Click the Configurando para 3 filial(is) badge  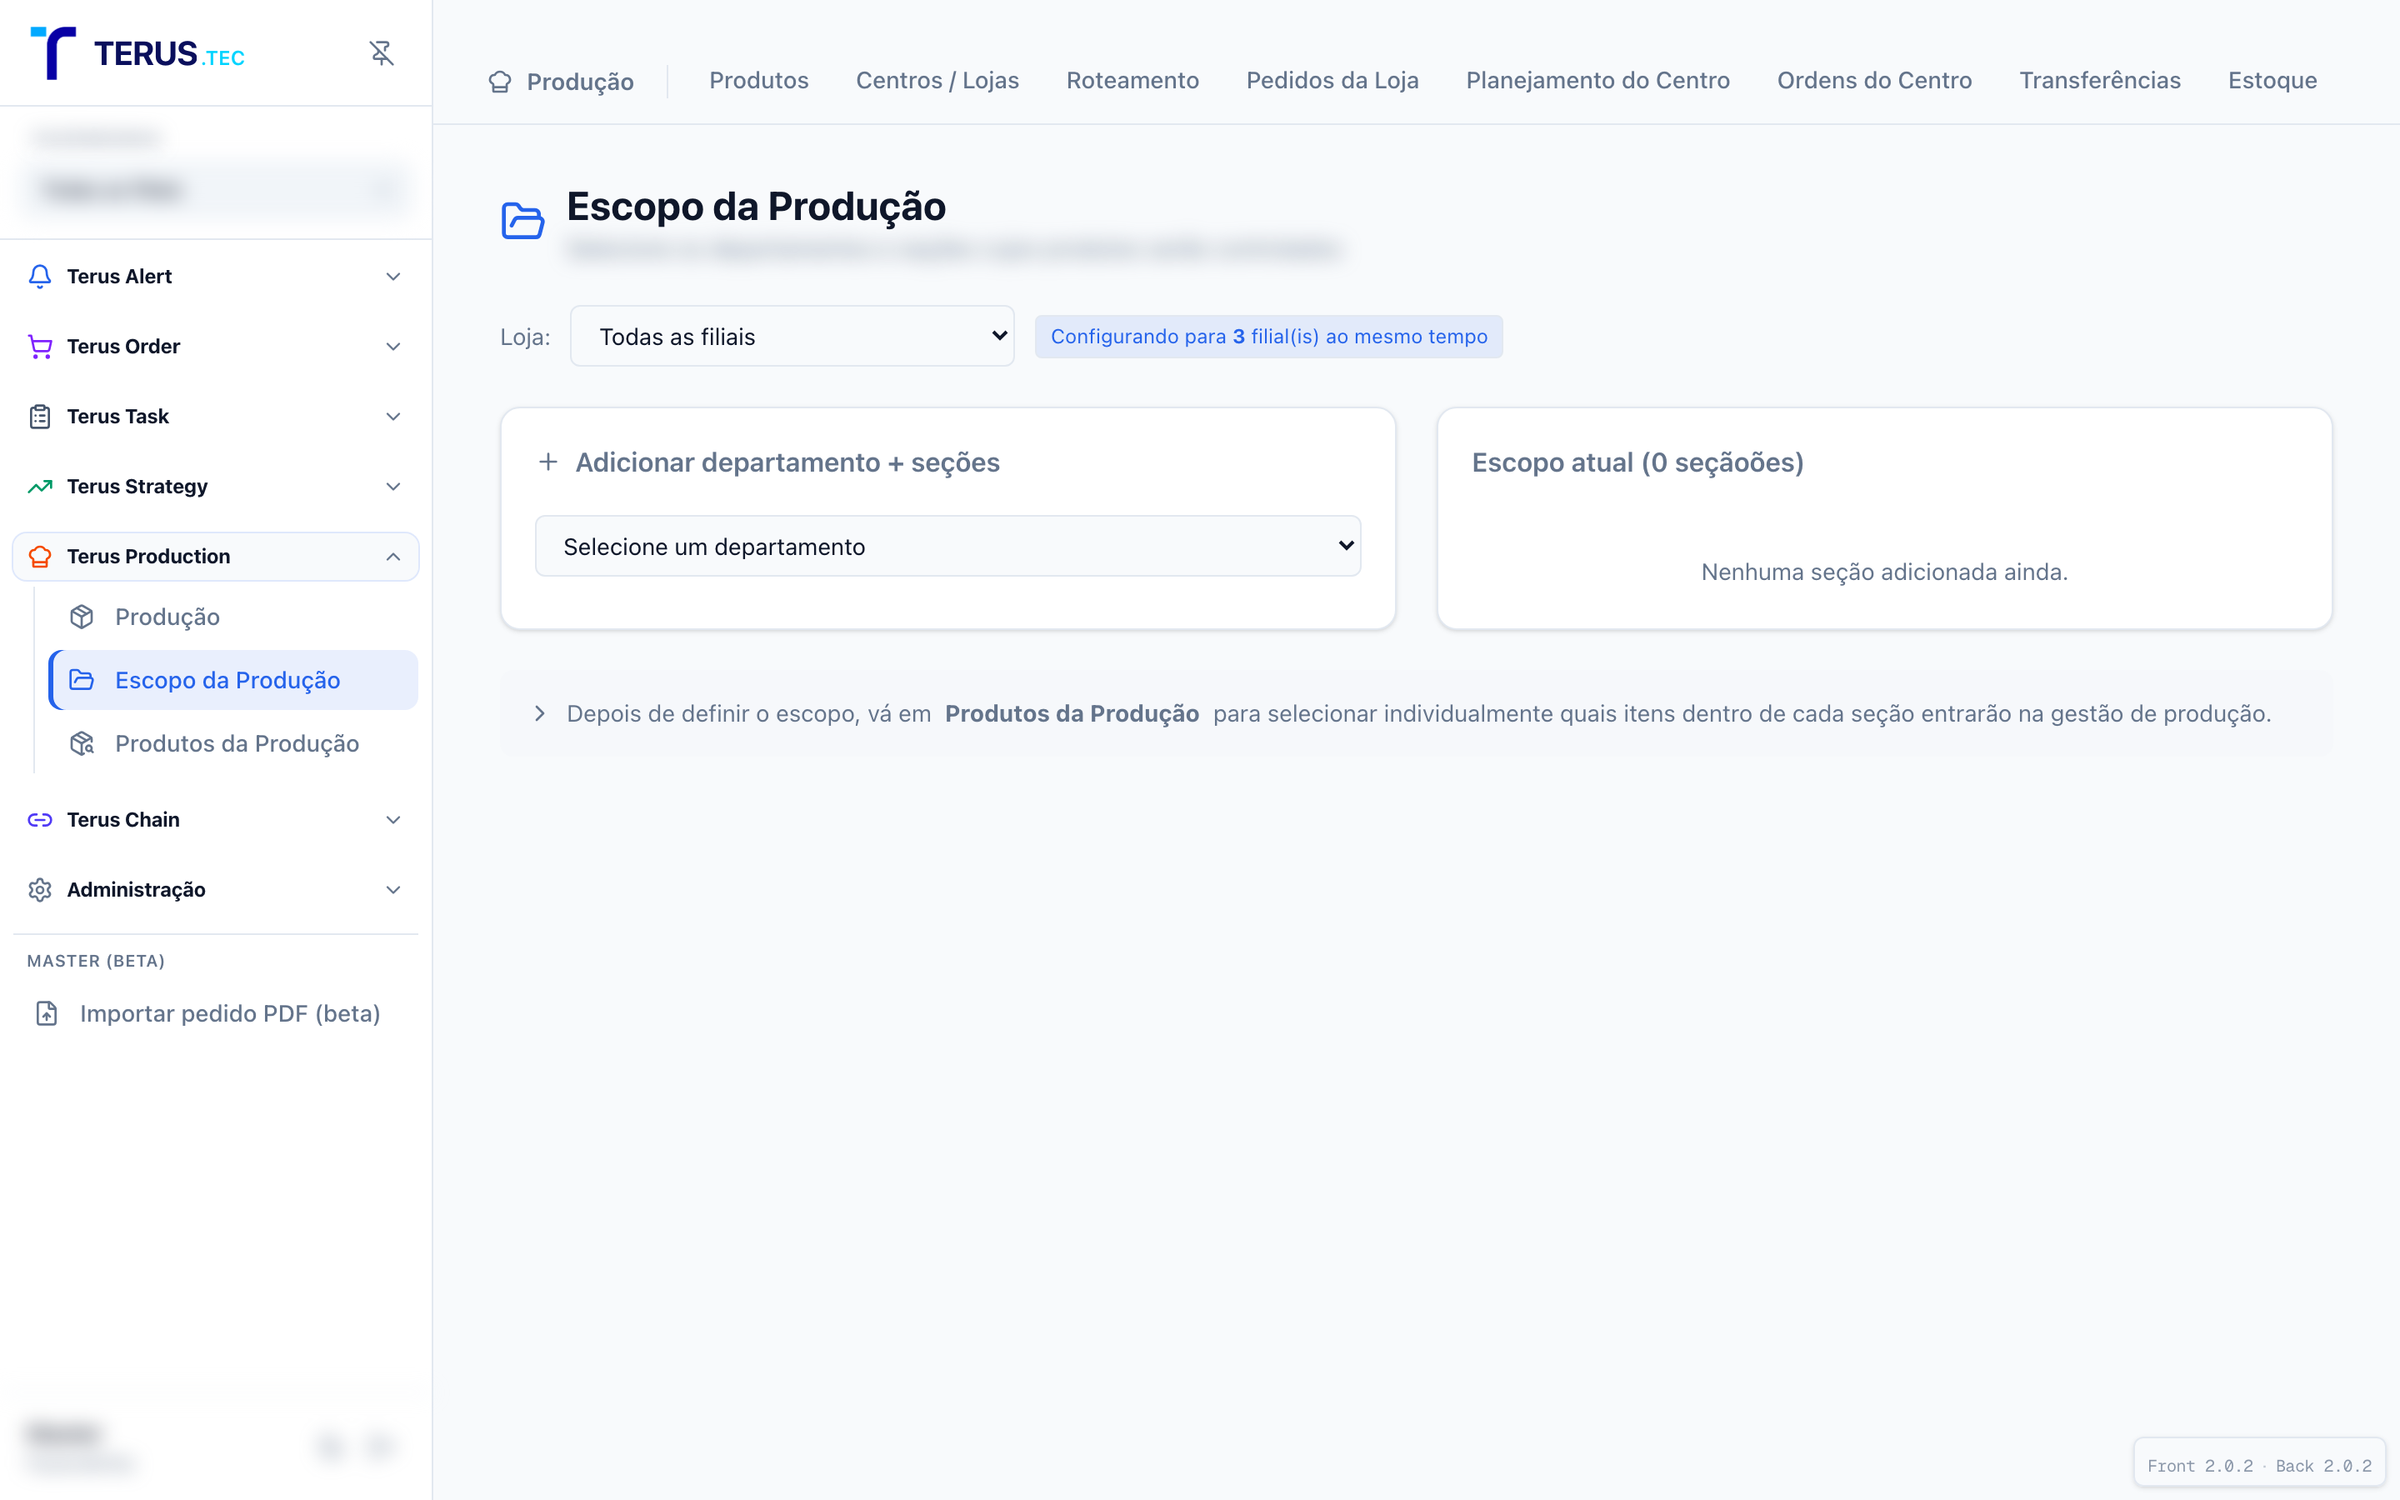[1268, 337]
